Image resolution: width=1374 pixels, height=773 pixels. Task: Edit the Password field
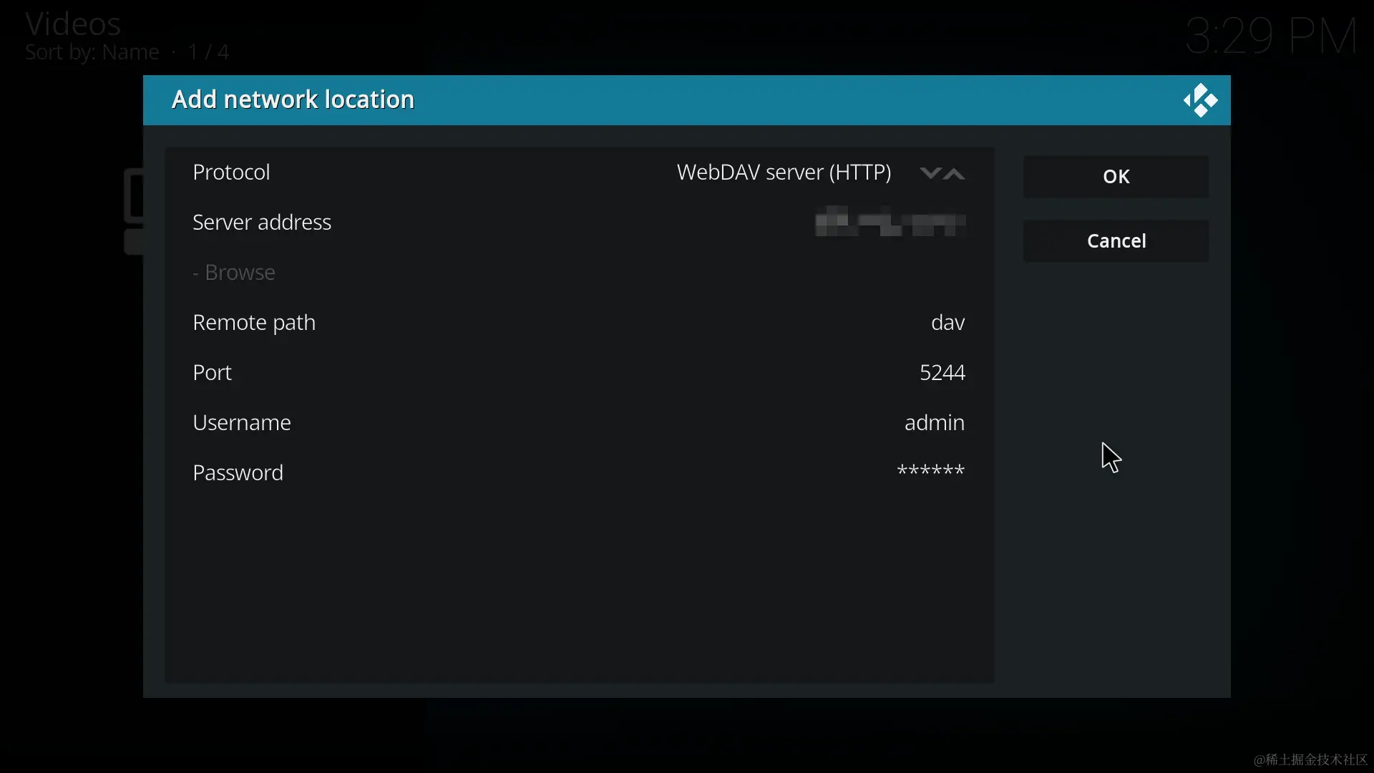(238, 473)
